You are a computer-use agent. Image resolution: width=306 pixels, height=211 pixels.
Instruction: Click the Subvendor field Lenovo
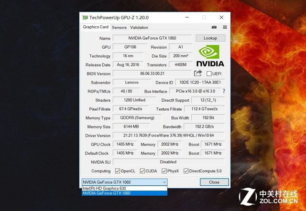(x=132, y=83)
